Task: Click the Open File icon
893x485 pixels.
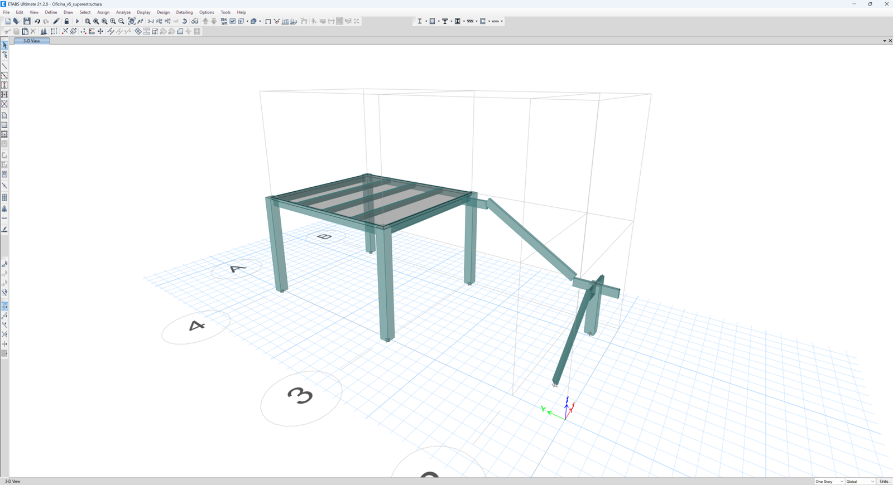Action: pyautogui.click(x=16, y=21)
